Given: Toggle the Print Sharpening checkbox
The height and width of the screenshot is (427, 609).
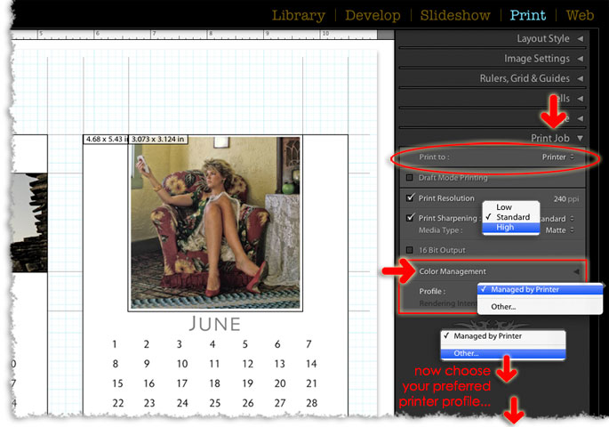Looking at the screenshot, I should point(409,218).
